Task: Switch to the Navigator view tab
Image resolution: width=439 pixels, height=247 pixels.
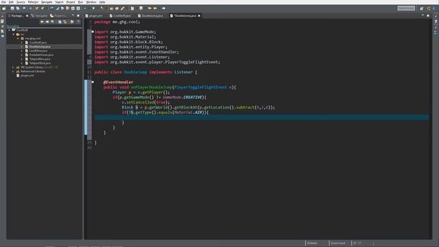Action: [40, 16]
